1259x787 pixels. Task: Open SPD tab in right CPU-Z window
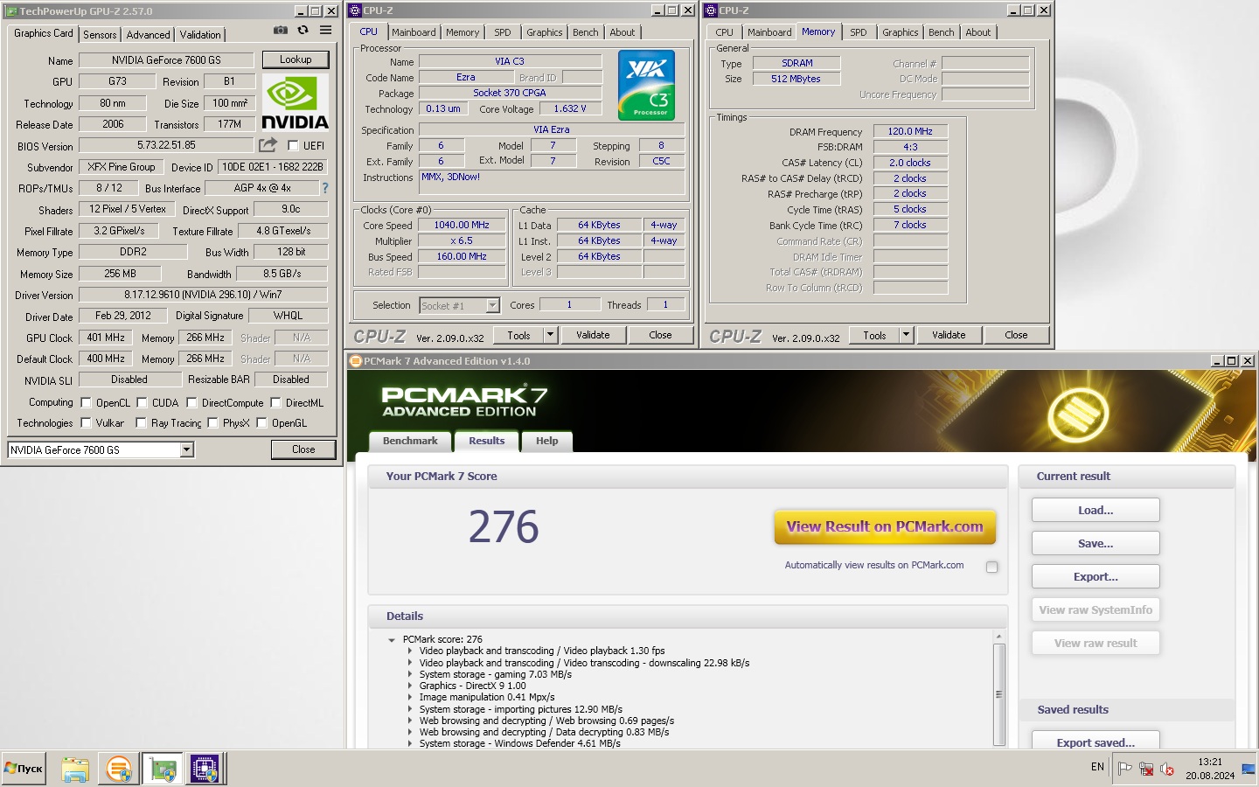pyautogui.click(x=859, y=32)
